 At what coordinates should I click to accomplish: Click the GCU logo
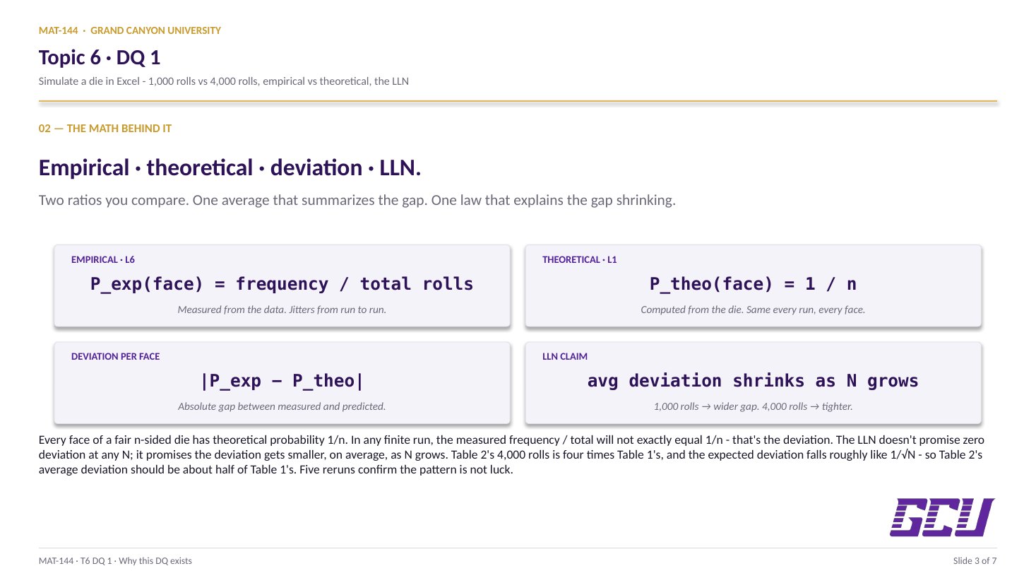pos(942,517)
